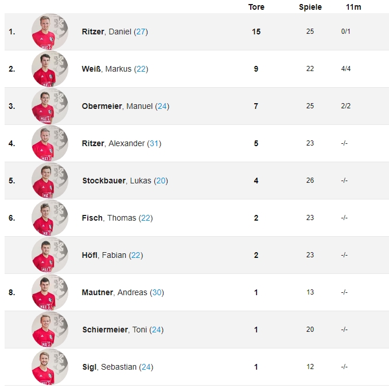Open Daniel Ritzer's player photo
Image resolution: width=389 pixels, height=388 pixels.
point(50,32)
